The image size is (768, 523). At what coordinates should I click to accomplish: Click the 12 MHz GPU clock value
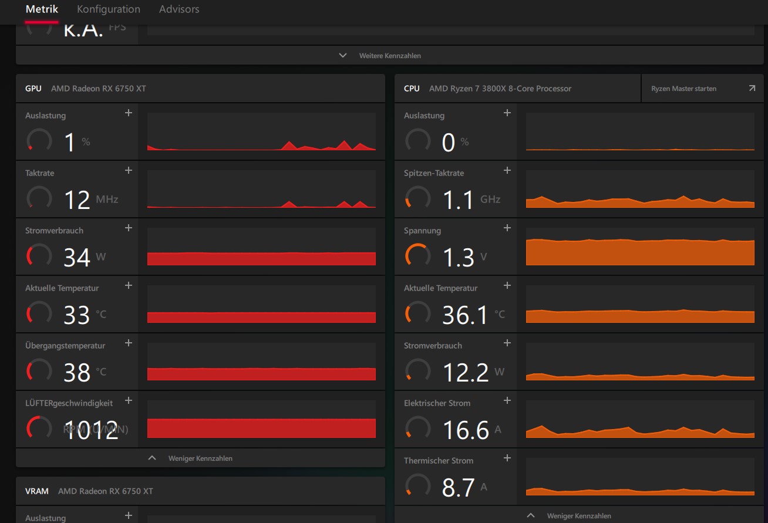[x=77, y=200]
